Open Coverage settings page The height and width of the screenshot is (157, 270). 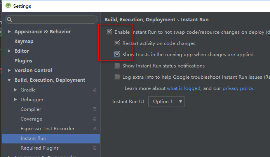31,119
